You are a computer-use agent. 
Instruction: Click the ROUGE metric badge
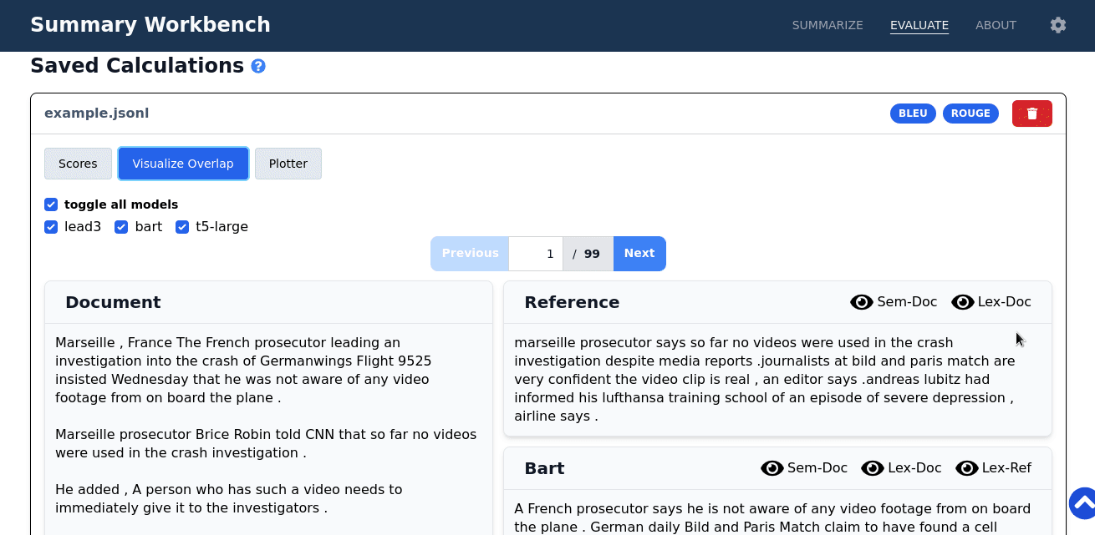point(970,114)
